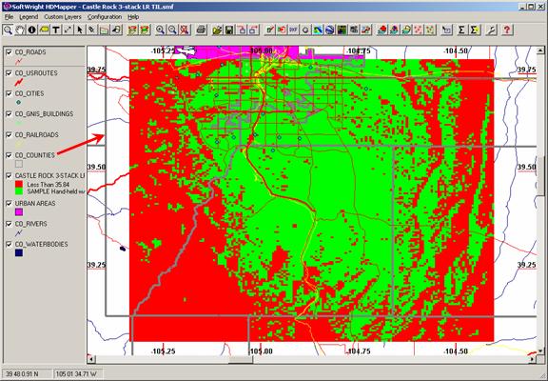This screenshot has width=548, height=381.
Task: Click the zoom out minus magnifier
Action: tap(172, 30)
